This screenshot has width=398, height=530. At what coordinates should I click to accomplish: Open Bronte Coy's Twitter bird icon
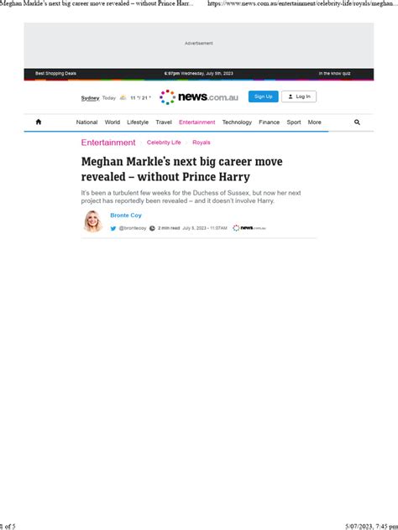pos(113,228)
